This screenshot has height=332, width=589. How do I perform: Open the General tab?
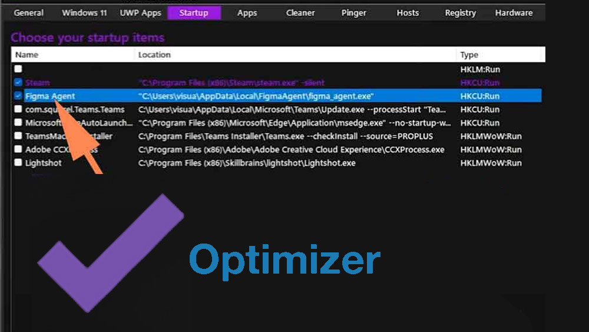click(28, 13)
